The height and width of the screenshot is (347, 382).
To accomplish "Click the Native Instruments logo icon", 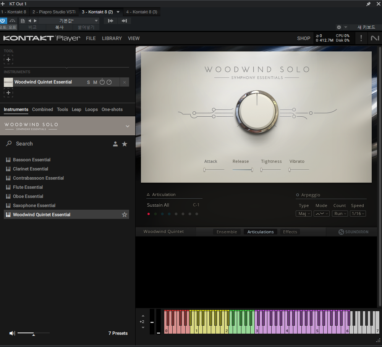I will click(x=375, y=38).
